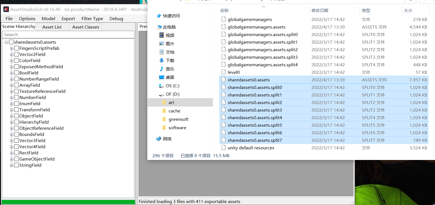Click the Quick Access star icon
Image resolution: width=435 pixels, height=205 pixels.
159,16
